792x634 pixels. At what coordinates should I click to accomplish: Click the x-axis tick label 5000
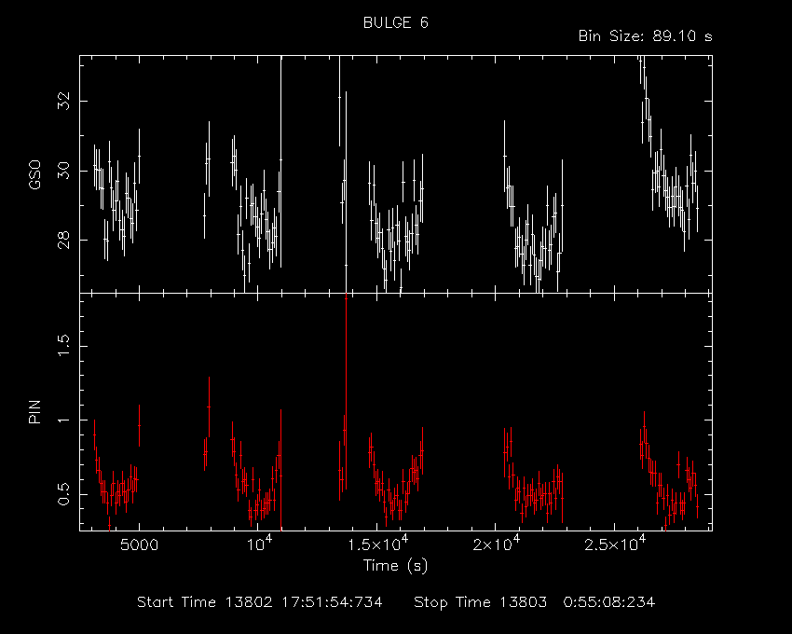coord(139,545)
